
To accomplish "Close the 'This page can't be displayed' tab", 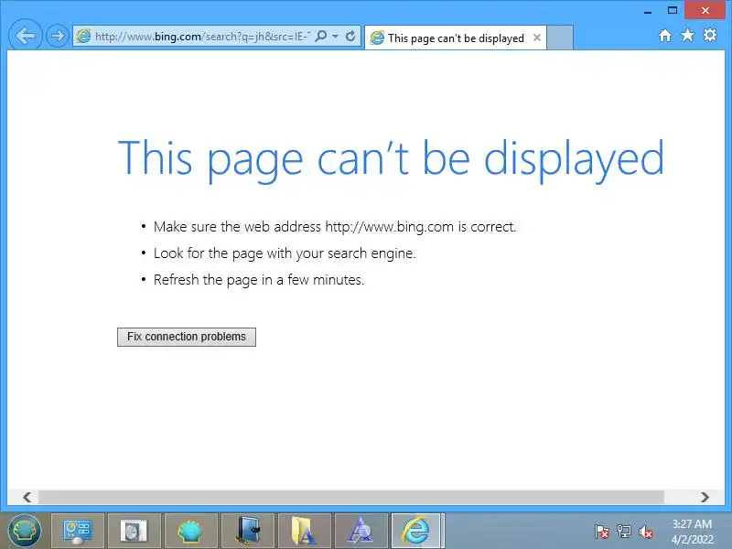I will coord(537,38).
